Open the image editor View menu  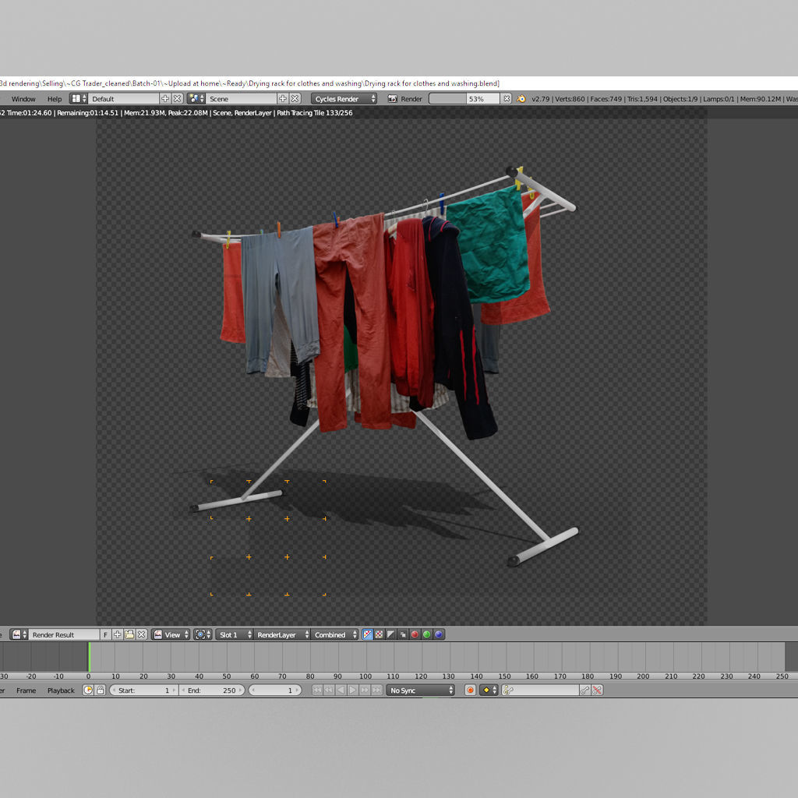(x=171, y=634)
